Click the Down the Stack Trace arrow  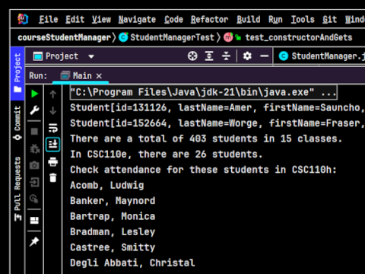click(x=53, y=111)
